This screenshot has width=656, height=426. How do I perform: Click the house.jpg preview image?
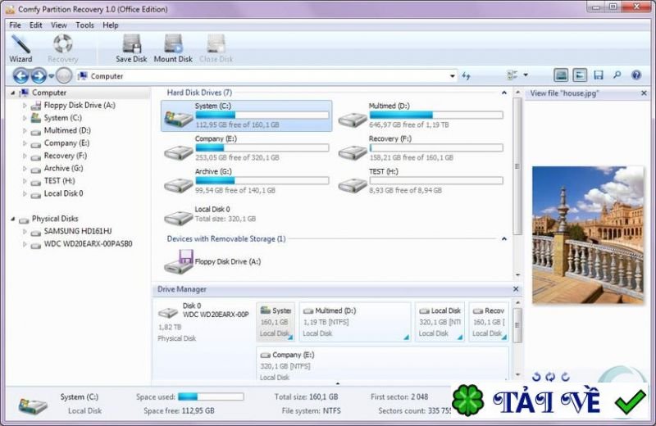click(x=587, y=234)
